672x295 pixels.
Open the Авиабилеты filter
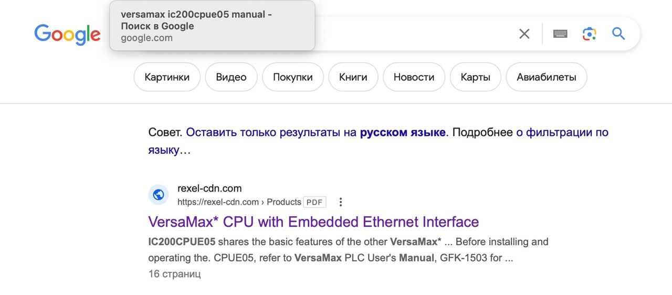click(x=547, y=77)
